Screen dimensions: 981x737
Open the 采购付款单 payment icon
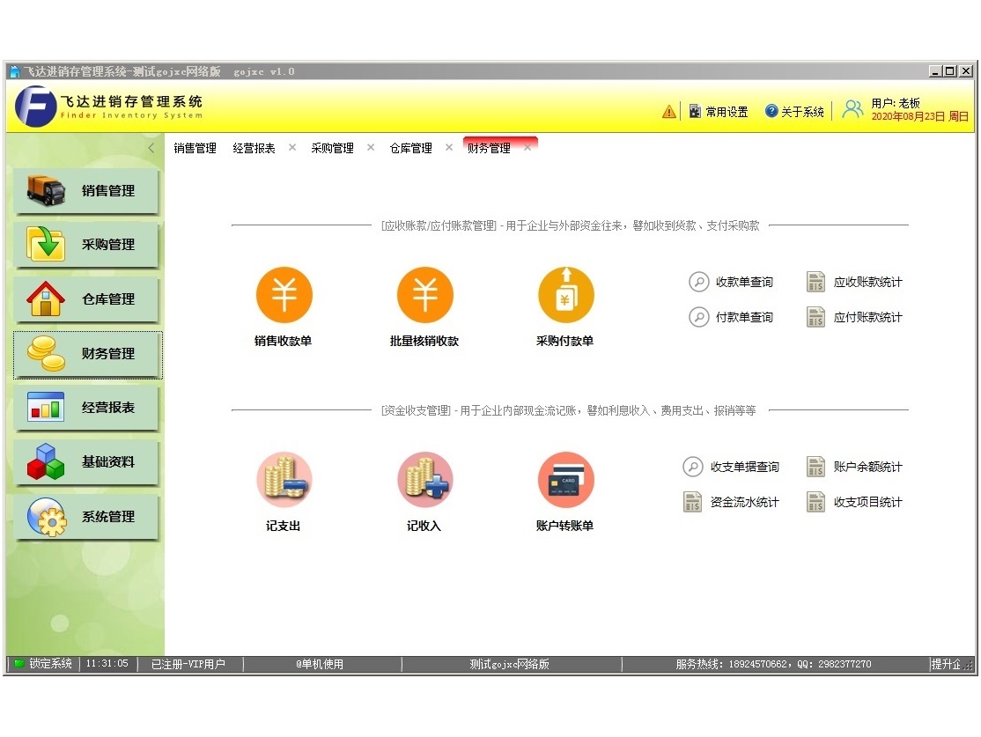click(x=565, y=296)
